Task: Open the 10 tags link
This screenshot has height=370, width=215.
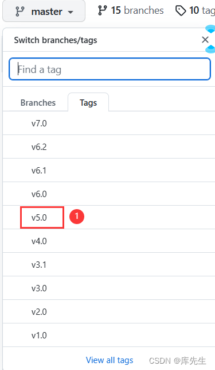Action: click(196, 10)
